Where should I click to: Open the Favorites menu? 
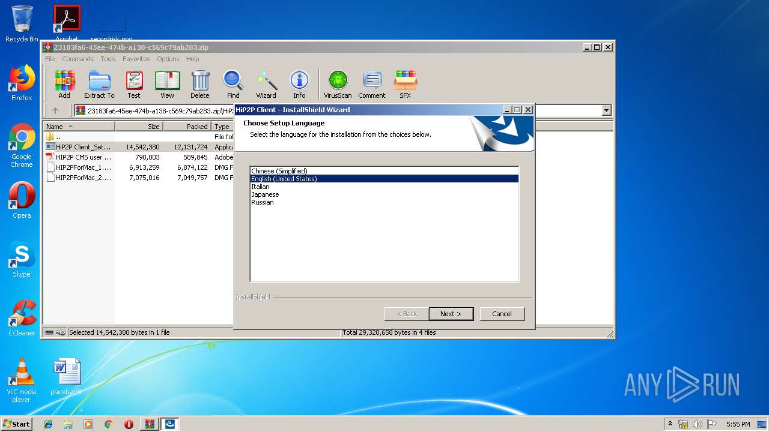pos(136,59)
